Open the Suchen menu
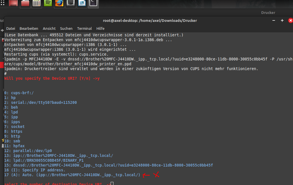Image resolution: width=293 pixels, height=185 pixels. [x=66, y=29]
